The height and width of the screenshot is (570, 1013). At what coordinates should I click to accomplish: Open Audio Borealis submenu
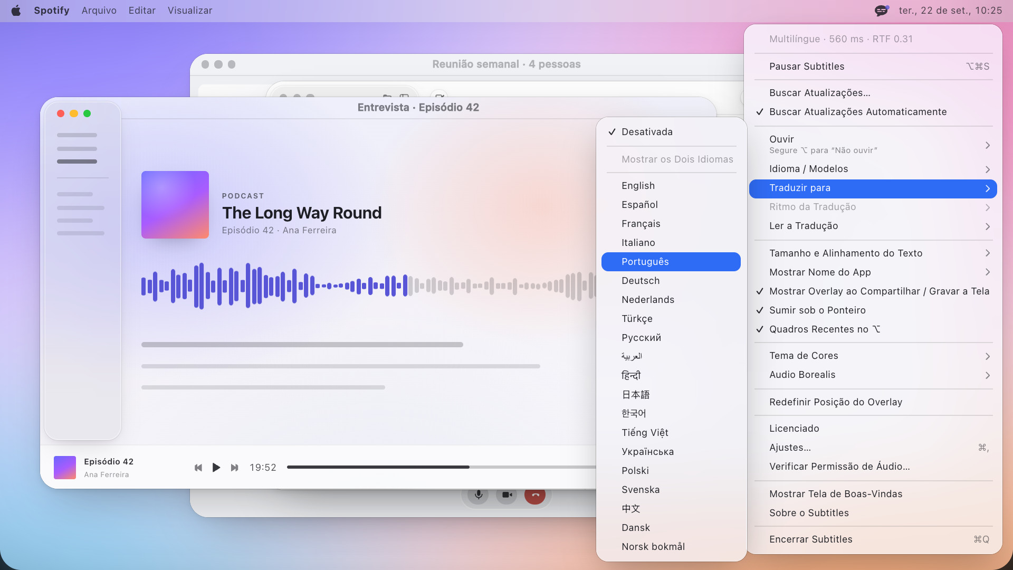[873, 375]
